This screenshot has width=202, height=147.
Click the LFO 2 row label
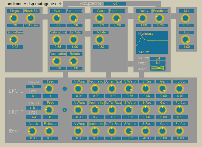(x=16, y=112)
